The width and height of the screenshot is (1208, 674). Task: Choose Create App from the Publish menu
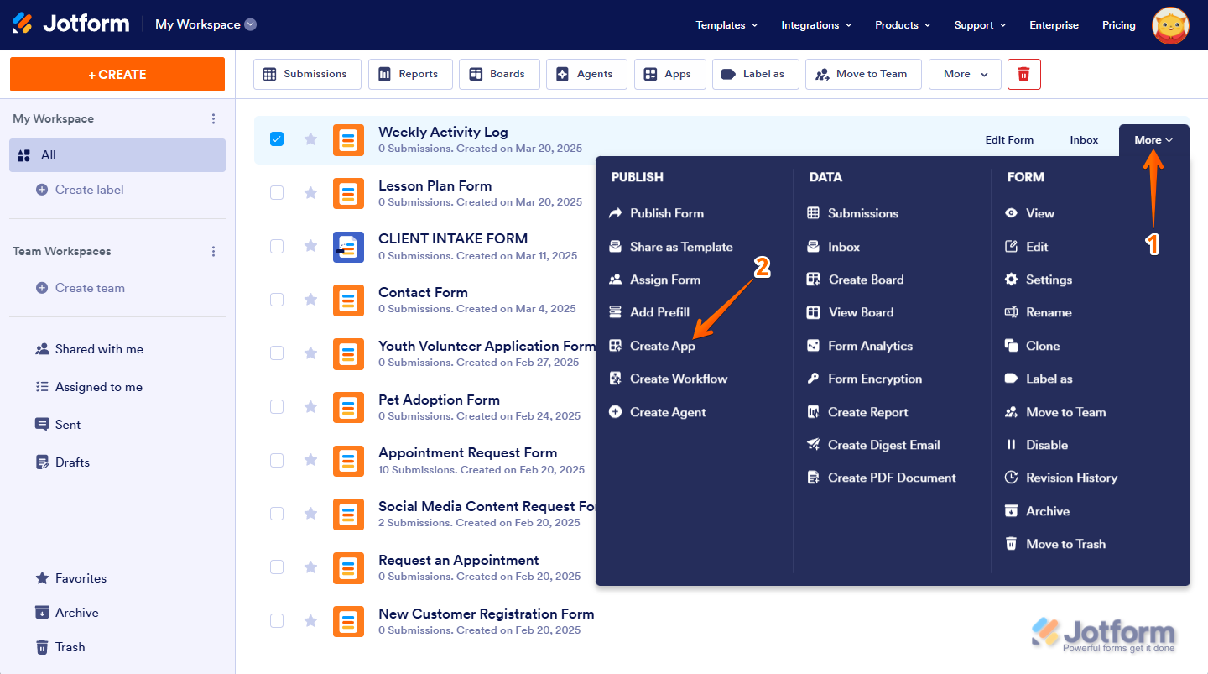pyautogui.click(x=662, y=346)
